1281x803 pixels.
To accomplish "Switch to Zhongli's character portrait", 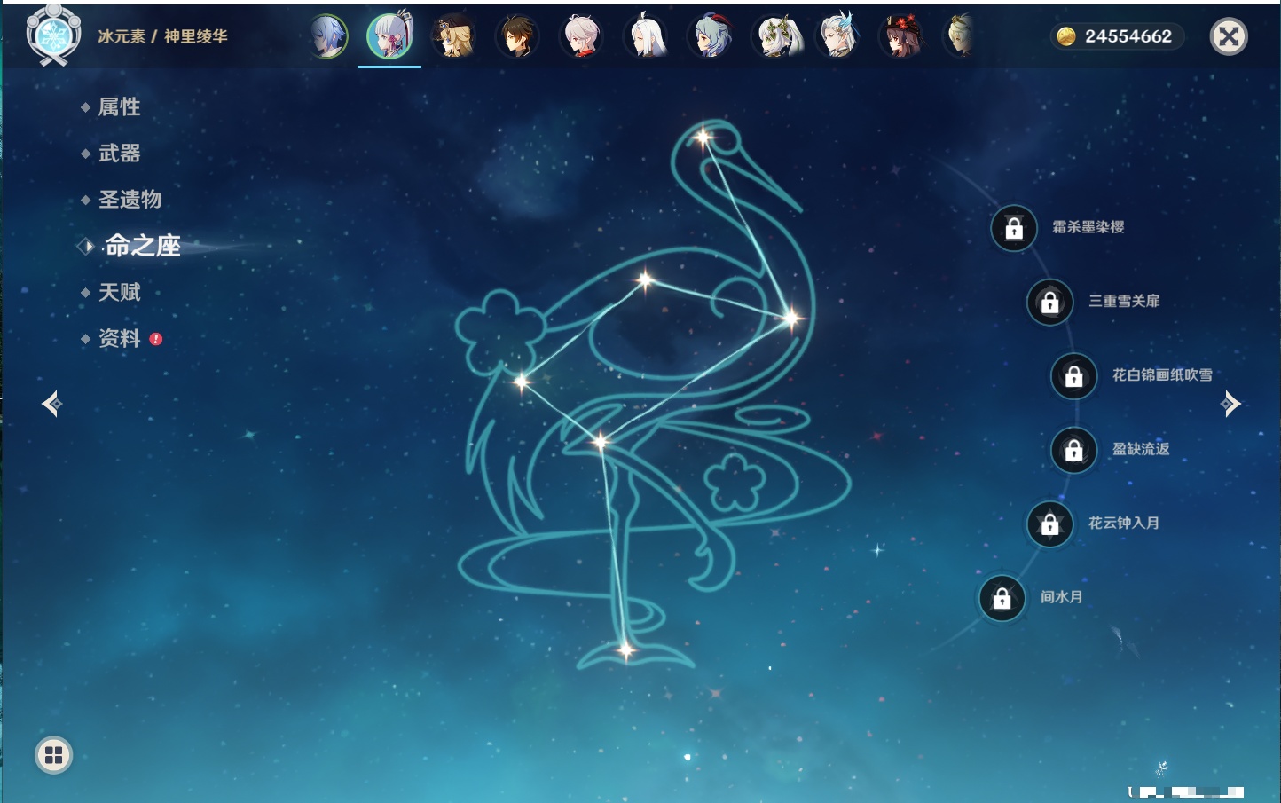I will [517, 36].
